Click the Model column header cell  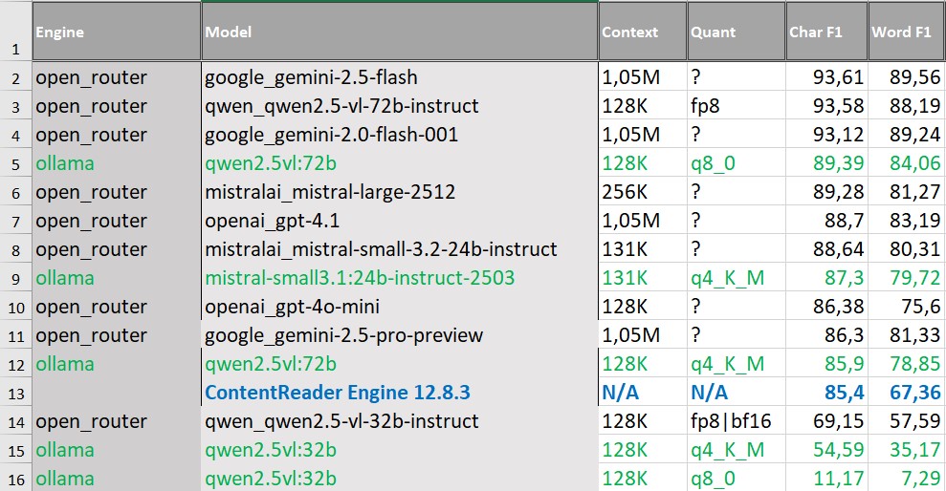(x=399, y=32)
